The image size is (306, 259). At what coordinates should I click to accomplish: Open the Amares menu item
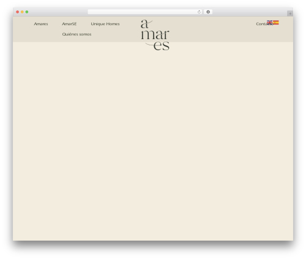click(x=41, y=24)
